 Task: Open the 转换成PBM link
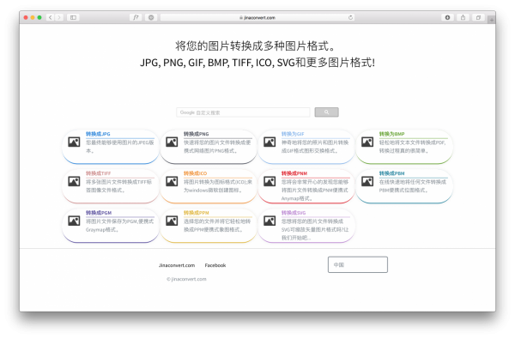[x=392, y=173]
